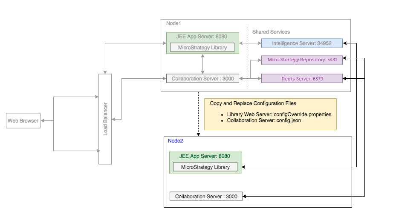Click the Node1 label
The height and width of the screenshot is (217, 393).
173,23
